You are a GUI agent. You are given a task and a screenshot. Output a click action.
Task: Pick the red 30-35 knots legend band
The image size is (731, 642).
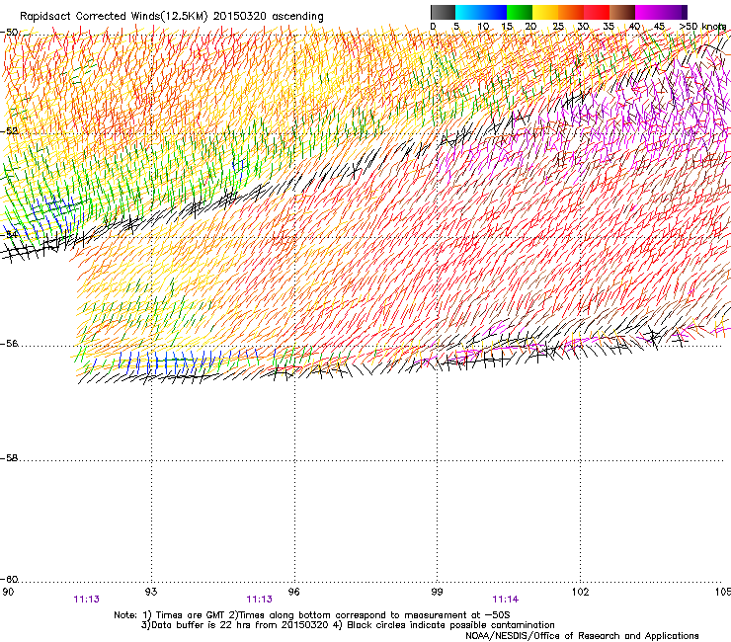click(x=597, y=12)
